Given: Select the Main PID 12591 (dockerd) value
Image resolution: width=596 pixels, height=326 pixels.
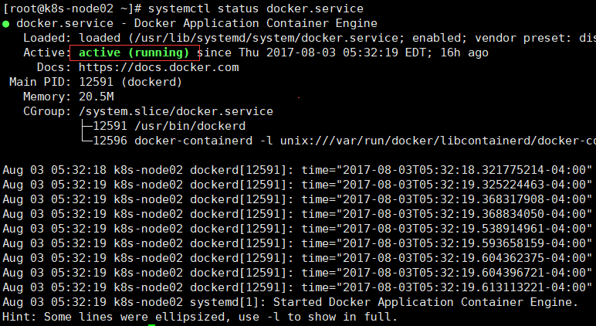Looking at the screenshot, I should pyautogui.click(x=130, y=82).
